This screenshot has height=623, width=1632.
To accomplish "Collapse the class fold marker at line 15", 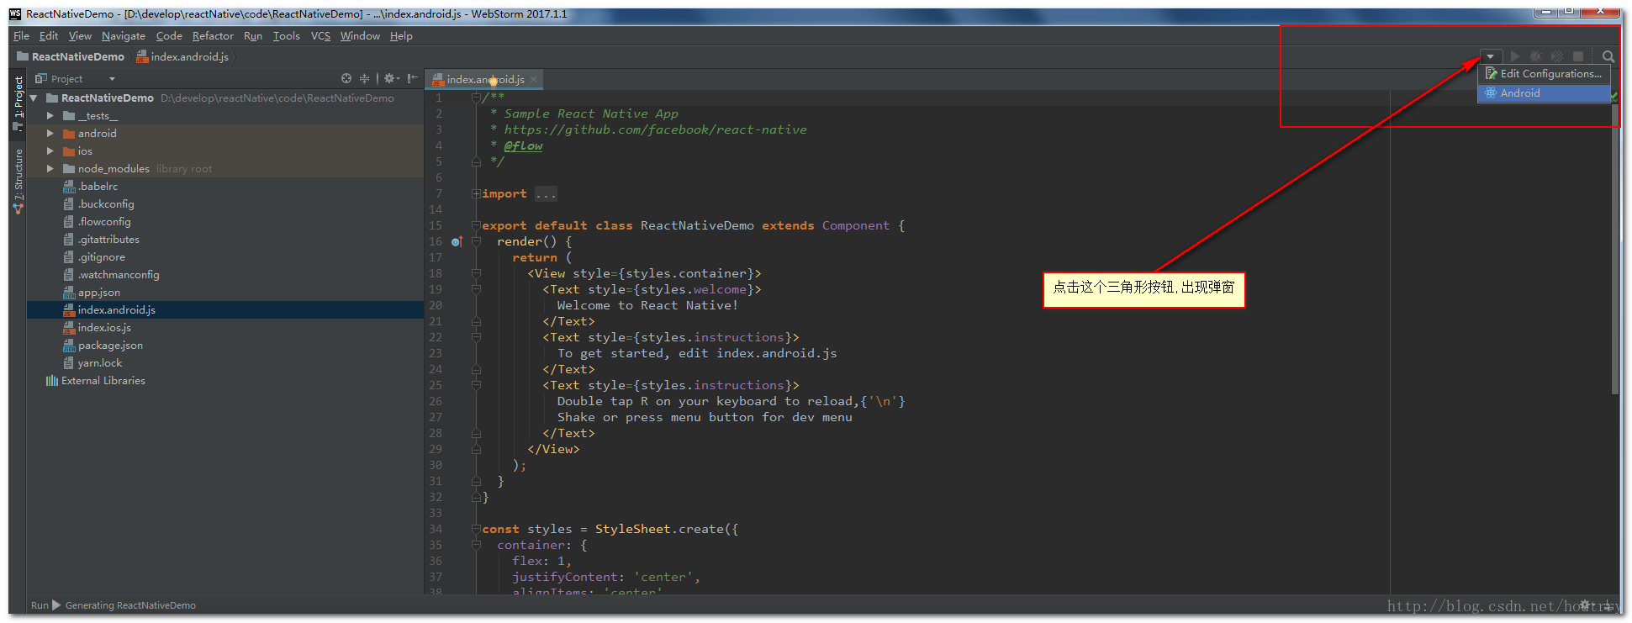I will coord(476,225).
